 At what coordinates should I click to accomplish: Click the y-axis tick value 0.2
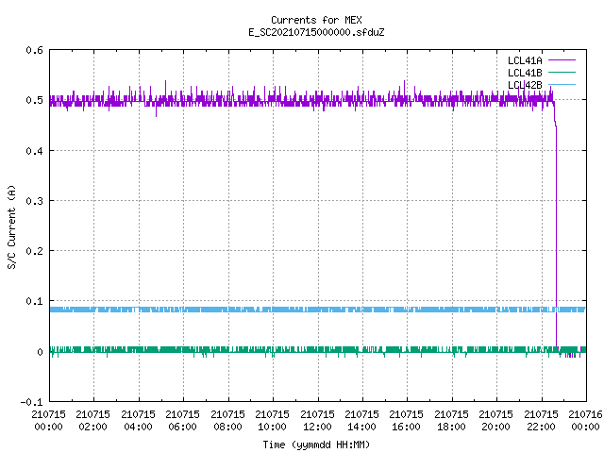coord(34,251)
